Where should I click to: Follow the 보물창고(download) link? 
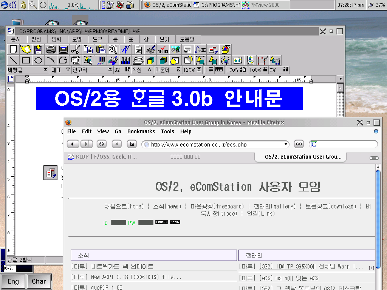coord(331,207)
